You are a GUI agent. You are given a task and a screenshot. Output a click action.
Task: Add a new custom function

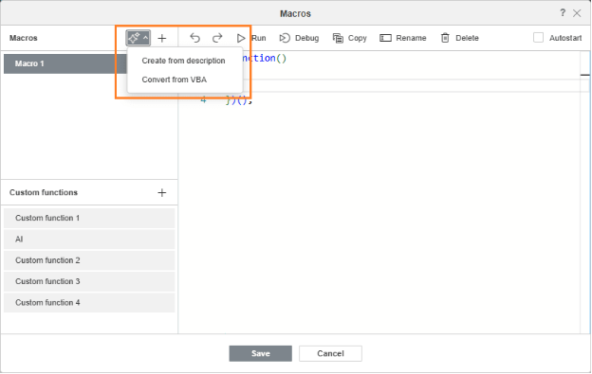pos(162,192)
